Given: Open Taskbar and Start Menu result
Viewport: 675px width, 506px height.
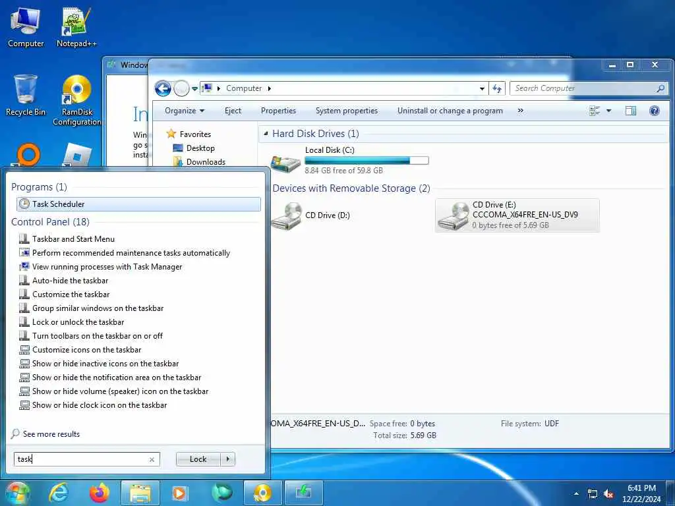Looking at the screenshot, I should tap(73, 239).
